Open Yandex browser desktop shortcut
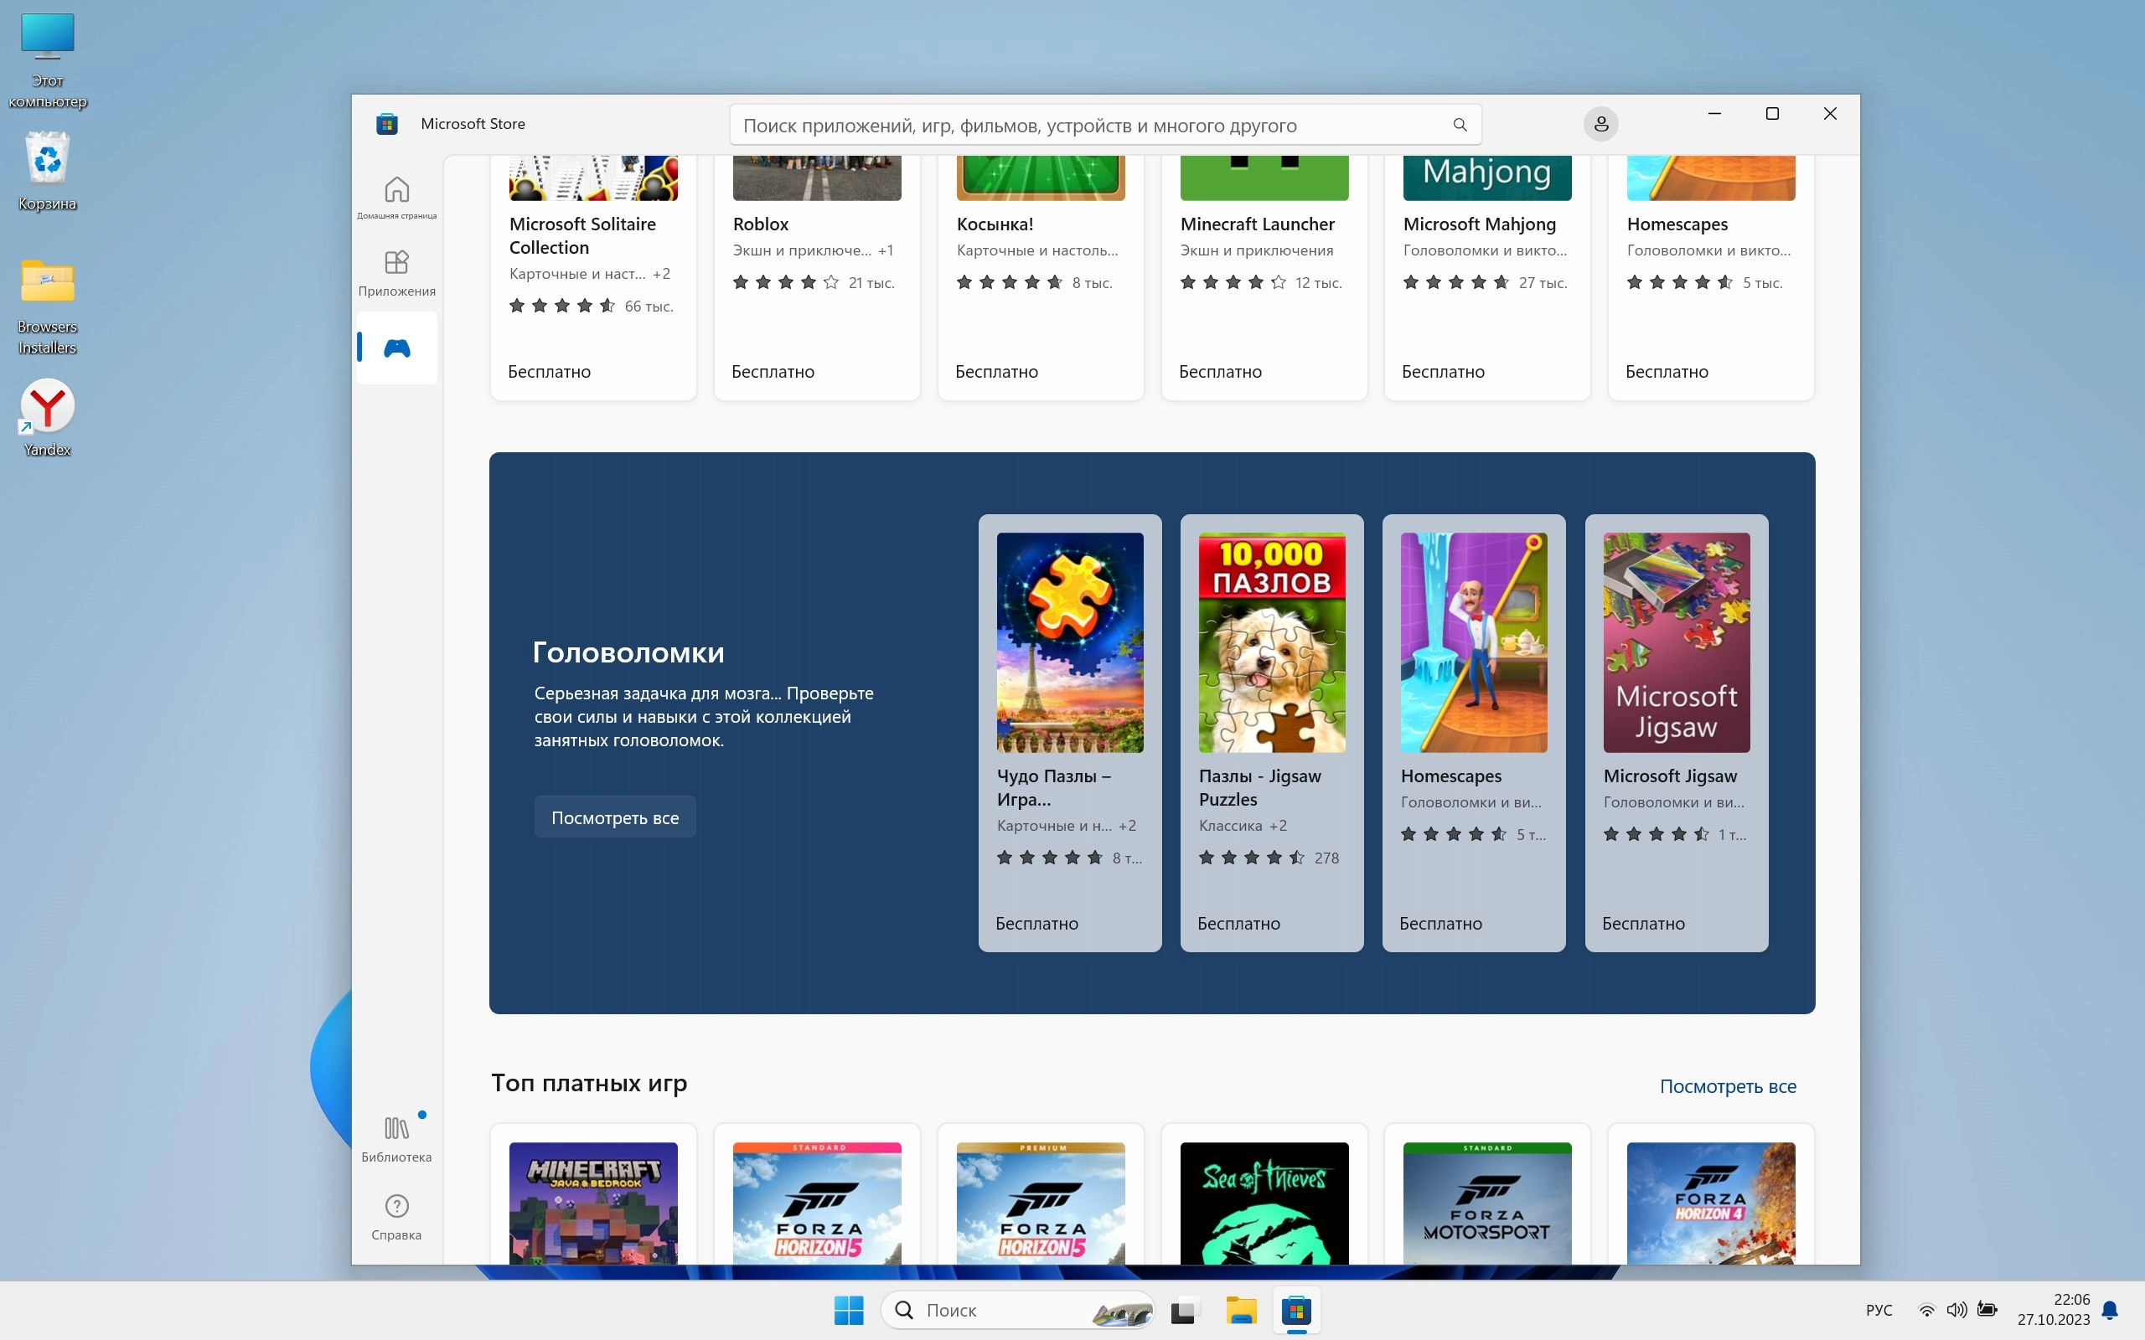Screen dimensions: 2145x1340 coord(47,417)
